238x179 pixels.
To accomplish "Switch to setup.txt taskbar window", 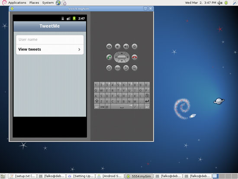I will pos(23,176).
